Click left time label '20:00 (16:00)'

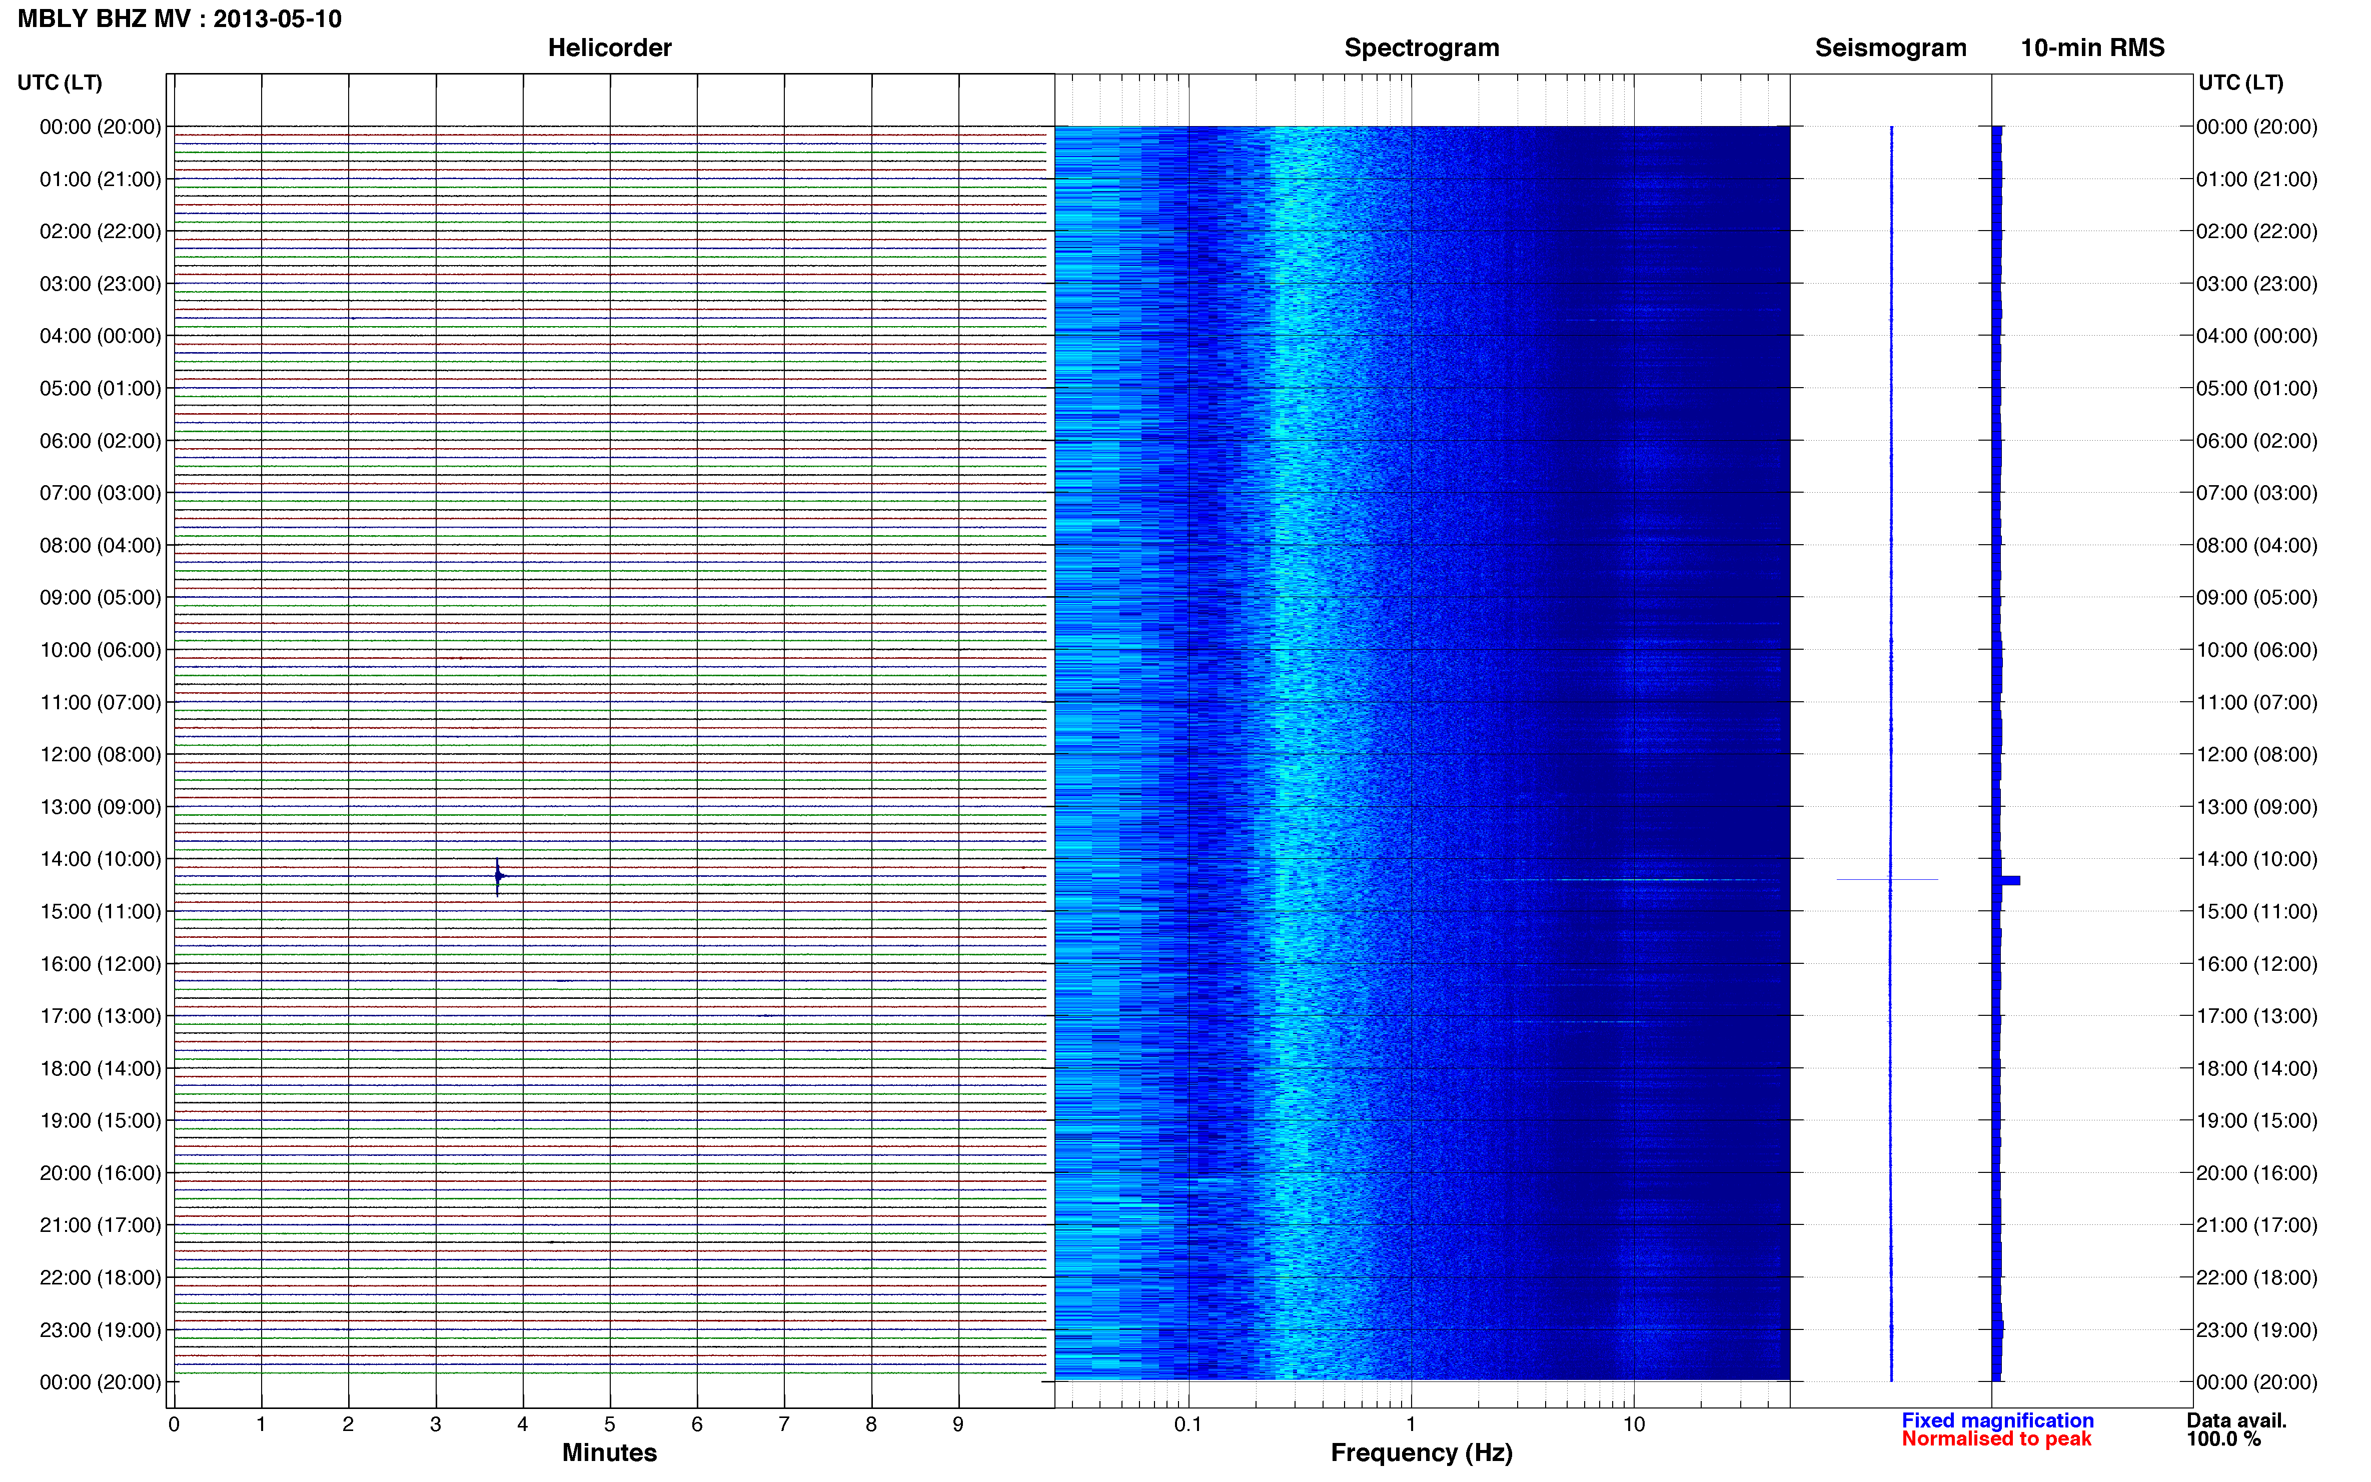pyautogui.click(x=100, y=1172)
